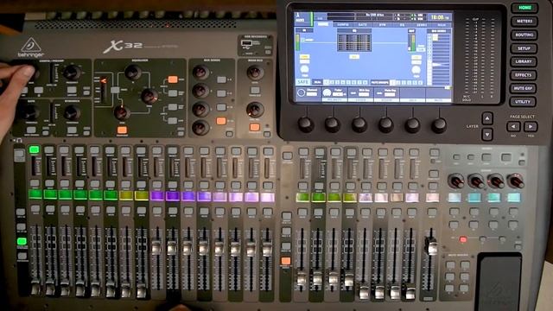Click the green scribble strip of channel 1
The height and width of the screenshot is (311, 553).
point(35,194)
